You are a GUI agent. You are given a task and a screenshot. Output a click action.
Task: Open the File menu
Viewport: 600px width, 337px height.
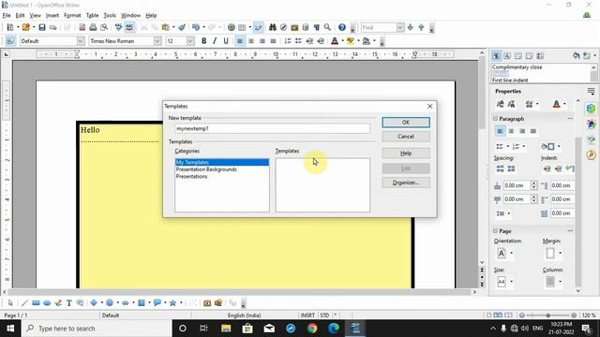click(7, 15)
